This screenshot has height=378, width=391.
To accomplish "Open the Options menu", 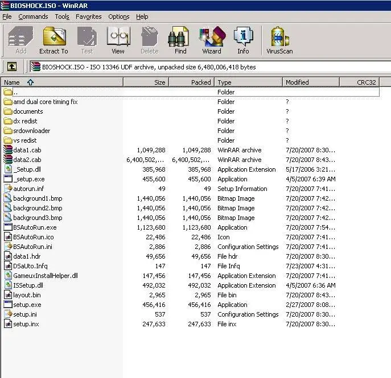I will click(119, 16).
